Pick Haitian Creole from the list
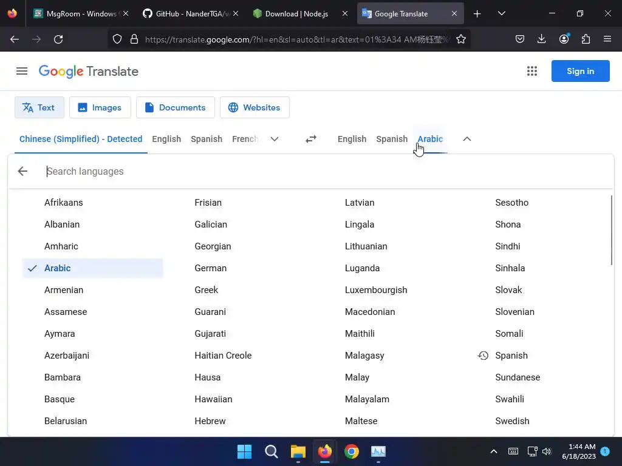The width and height of the screenshot is (622, 466). pyautogui.click(x=223, y=356)
